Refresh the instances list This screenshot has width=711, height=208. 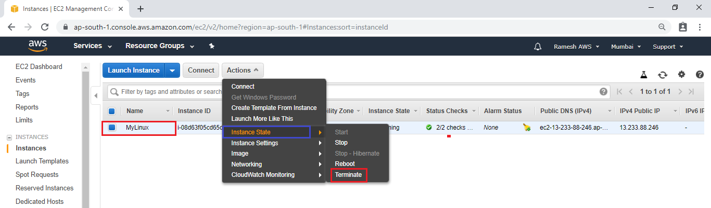(663, 75)
